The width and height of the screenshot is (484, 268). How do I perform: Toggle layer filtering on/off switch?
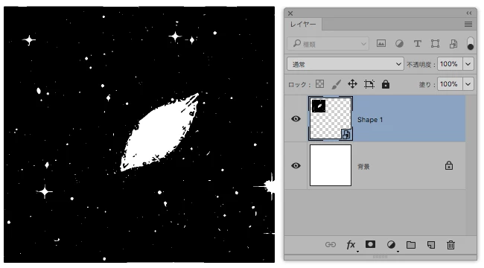[471, 43]
